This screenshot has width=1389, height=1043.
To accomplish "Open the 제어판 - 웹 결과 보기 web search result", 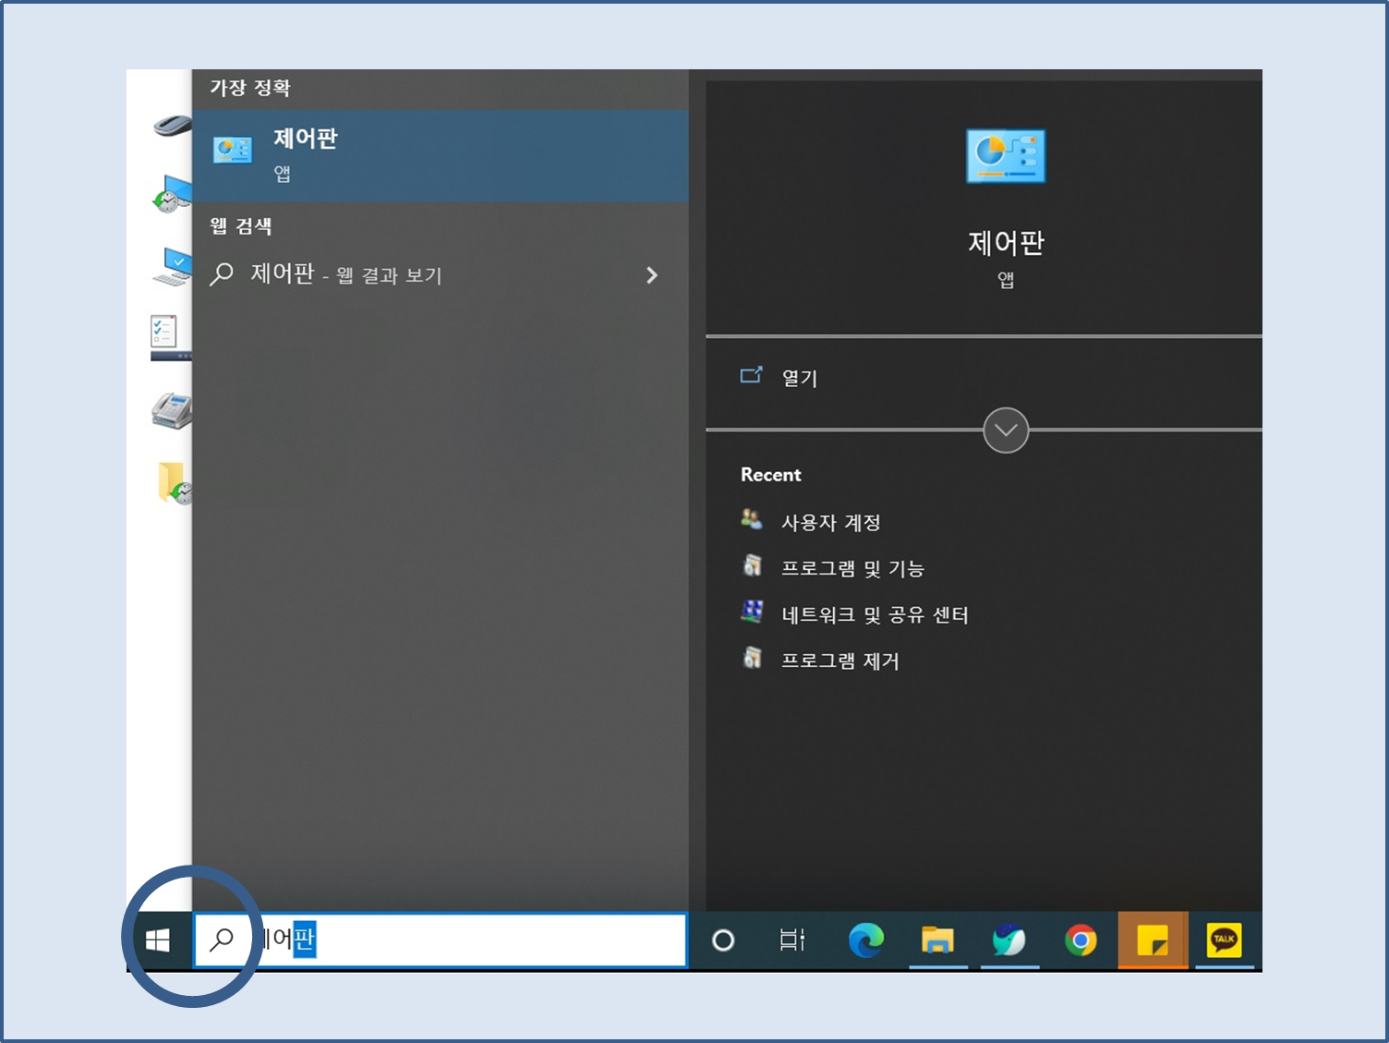I will coord(441,274).
